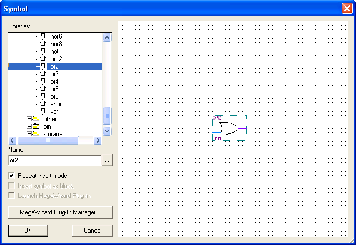356x245 pixels.
Task: Select the or3 gate symbol
Action: point(55,74)
